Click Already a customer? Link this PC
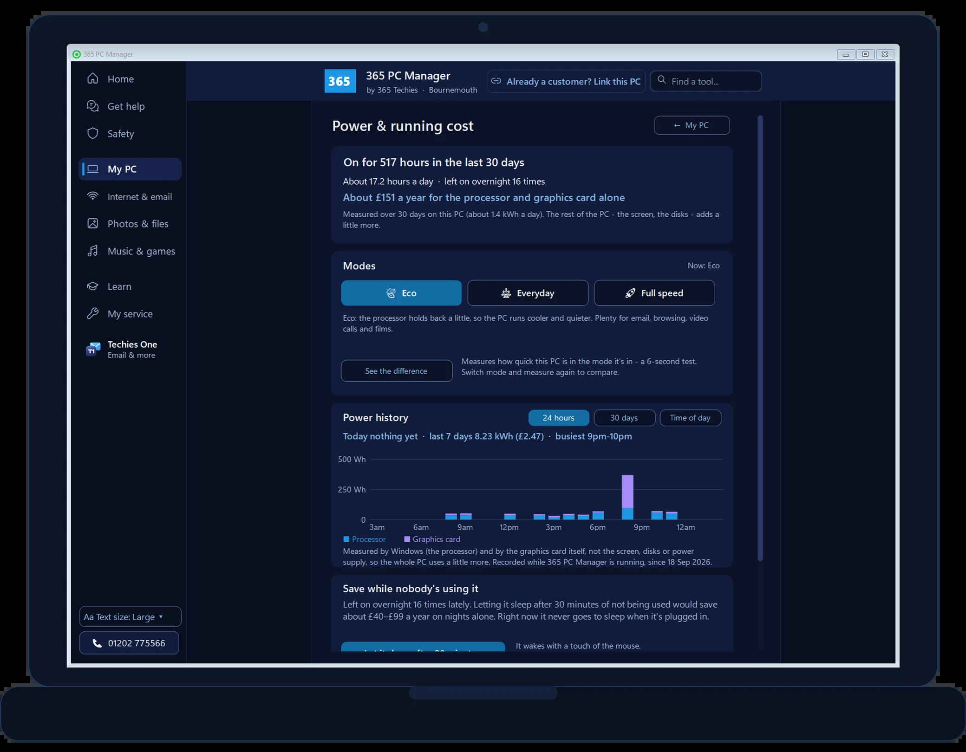 566,81
